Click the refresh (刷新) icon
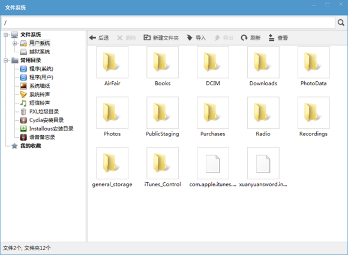The height and width of the screenshot is (255, 348). tap(244, 38)
